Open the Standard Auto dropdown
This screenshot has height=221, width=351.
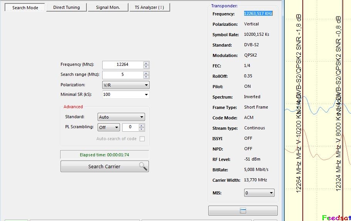[121, 117]
